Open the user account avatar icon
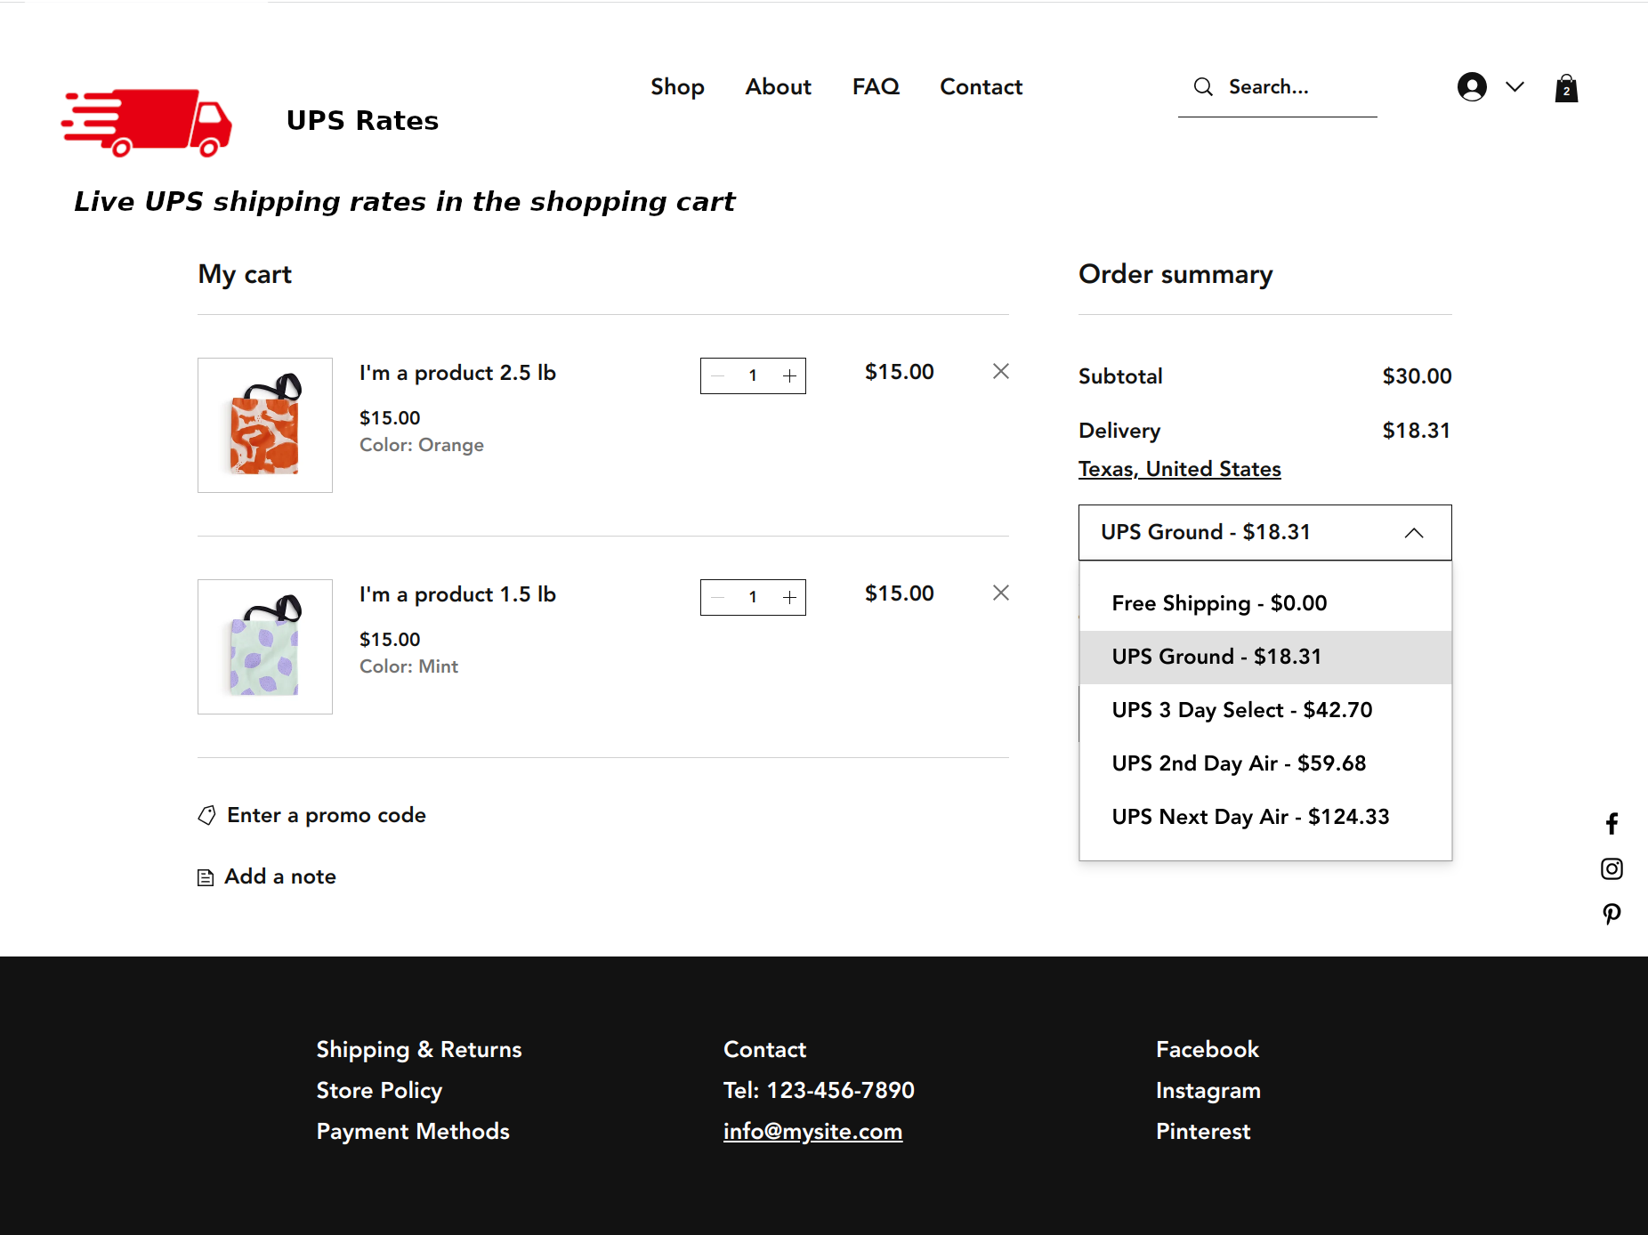 1472,87
